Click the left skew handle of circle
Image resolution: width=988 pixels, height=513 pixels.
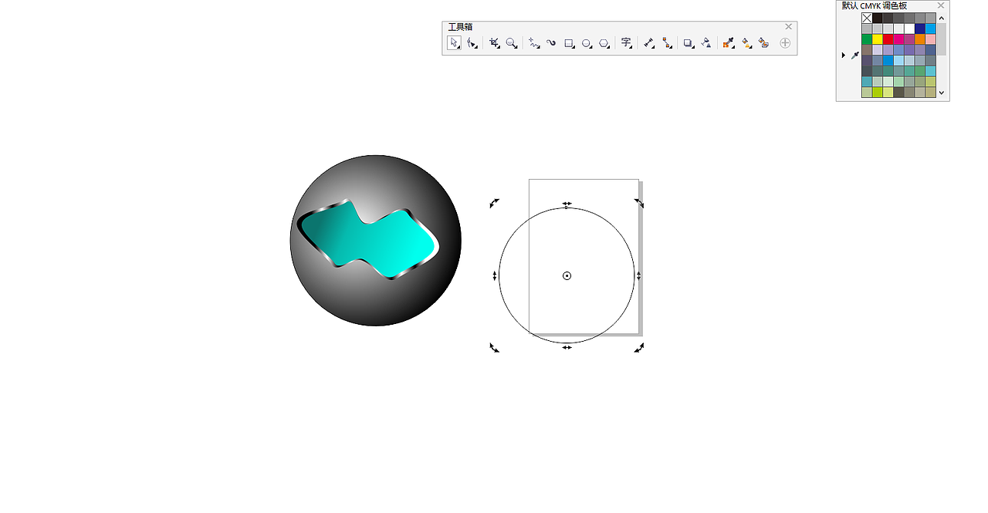click(x=495, y=275)
